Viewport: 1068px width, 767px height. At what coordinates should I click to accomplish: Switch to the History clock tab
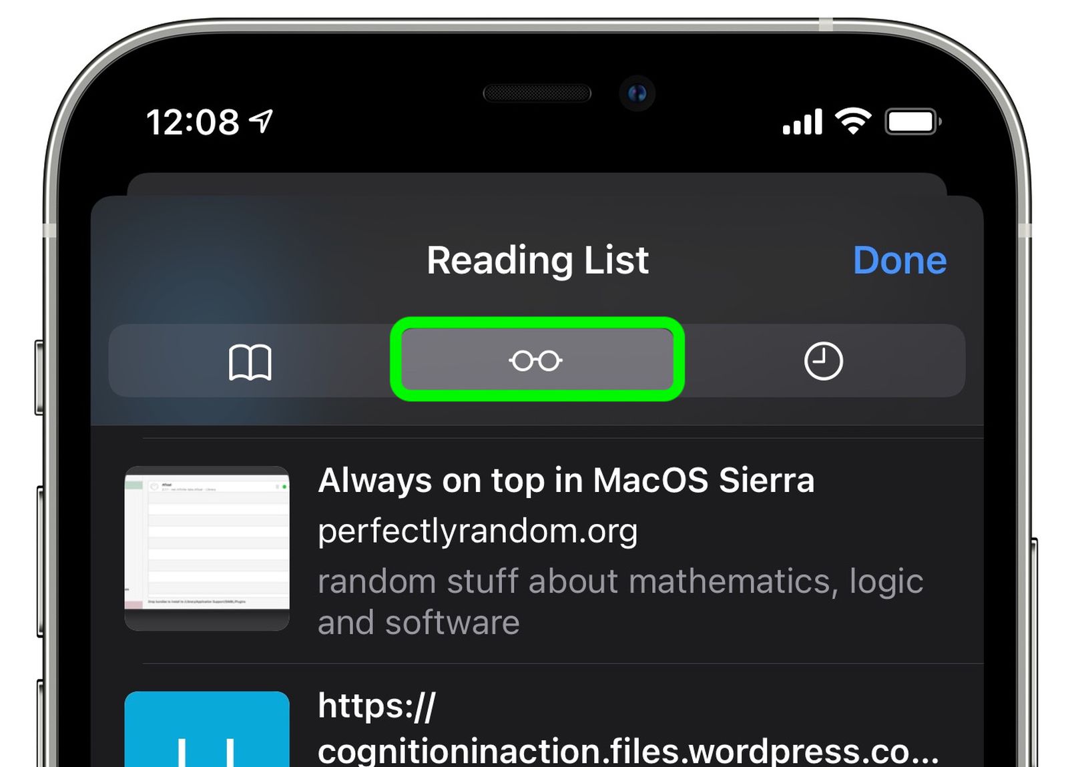click(x=823, y=361)
